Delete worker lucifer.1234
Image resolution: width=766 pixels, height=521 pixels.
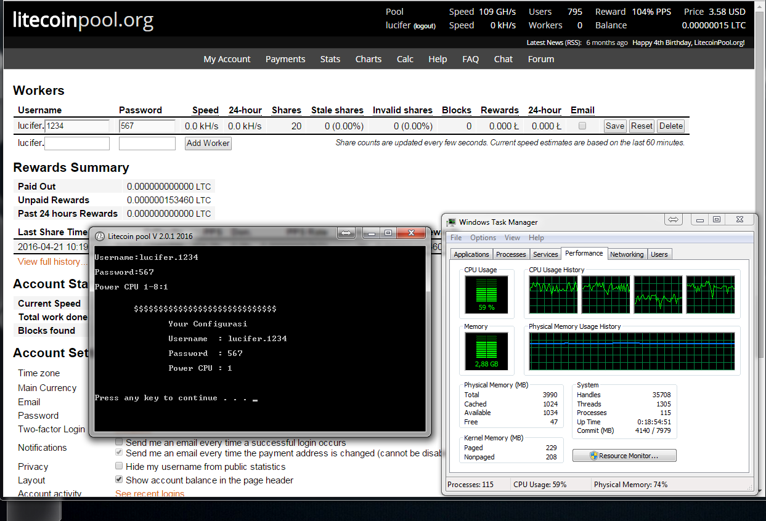pyautogui.click(x=671, y=126)
